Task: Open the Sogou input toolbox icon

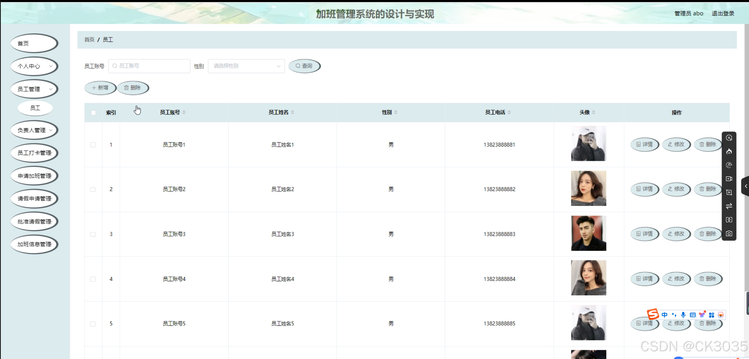Action: (712, 315)
